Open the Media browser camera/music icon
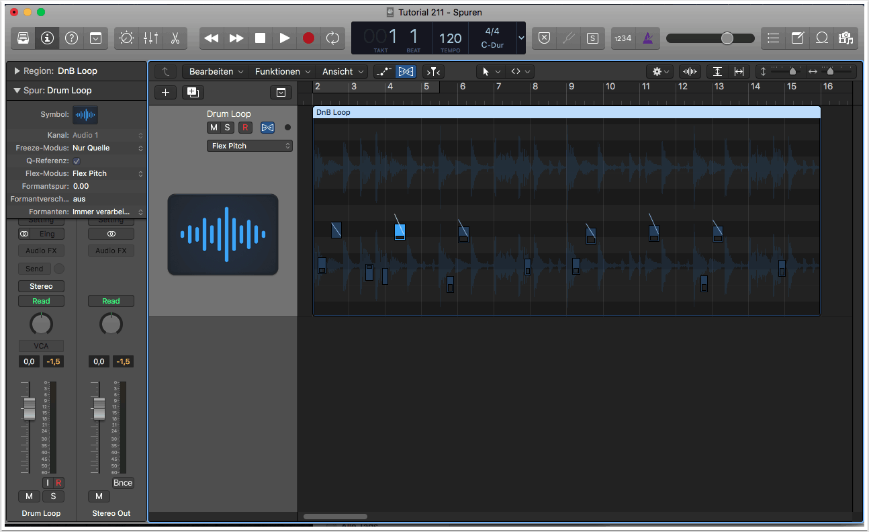 point(845,38)
